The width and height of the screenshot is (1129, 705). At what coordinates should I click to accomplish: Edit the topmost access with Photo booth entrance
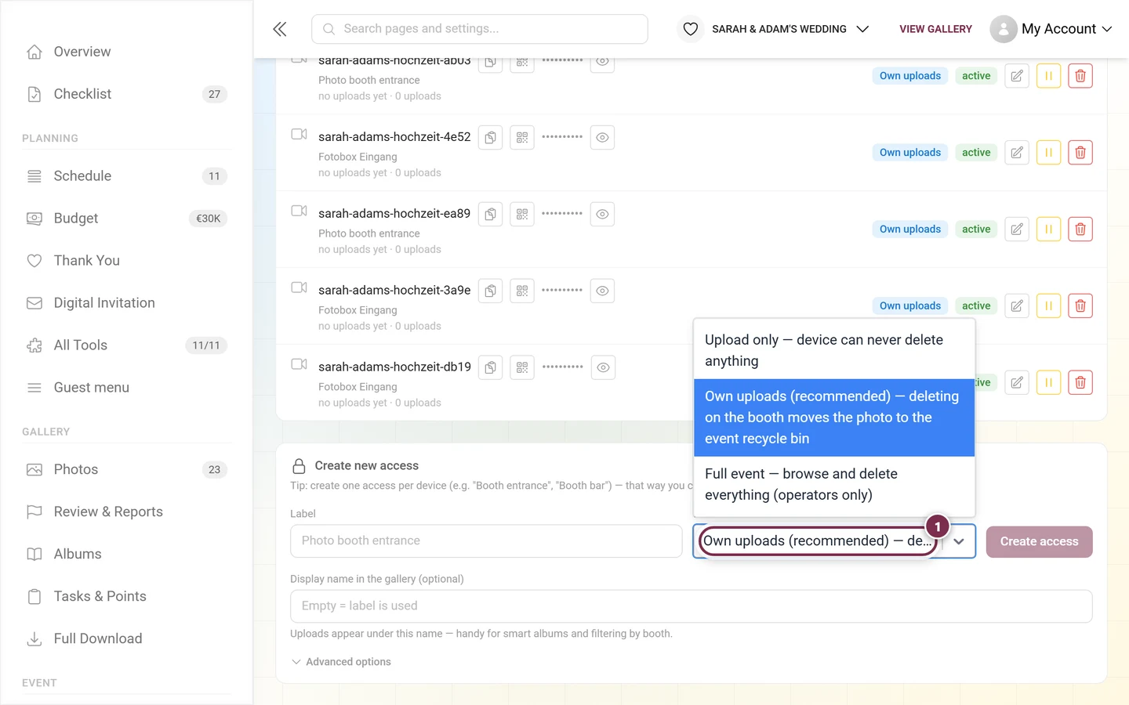pyautogui.click(x=1017, y=76)
